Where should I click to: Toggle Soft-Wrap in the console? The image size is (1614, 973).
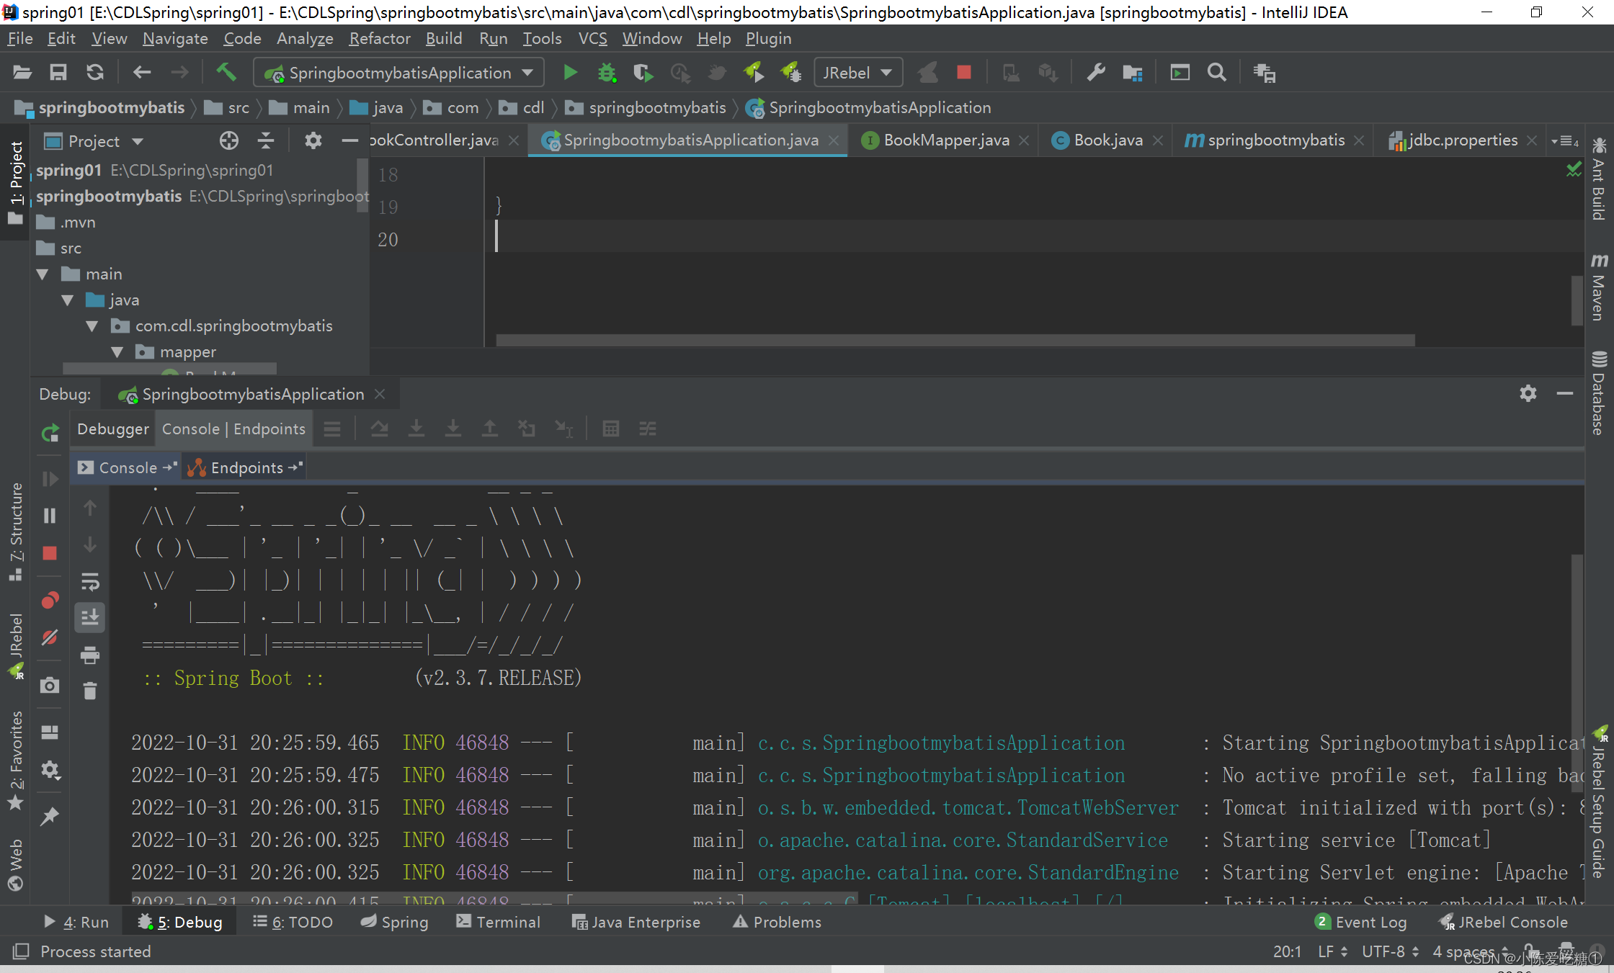click(89, 581)
